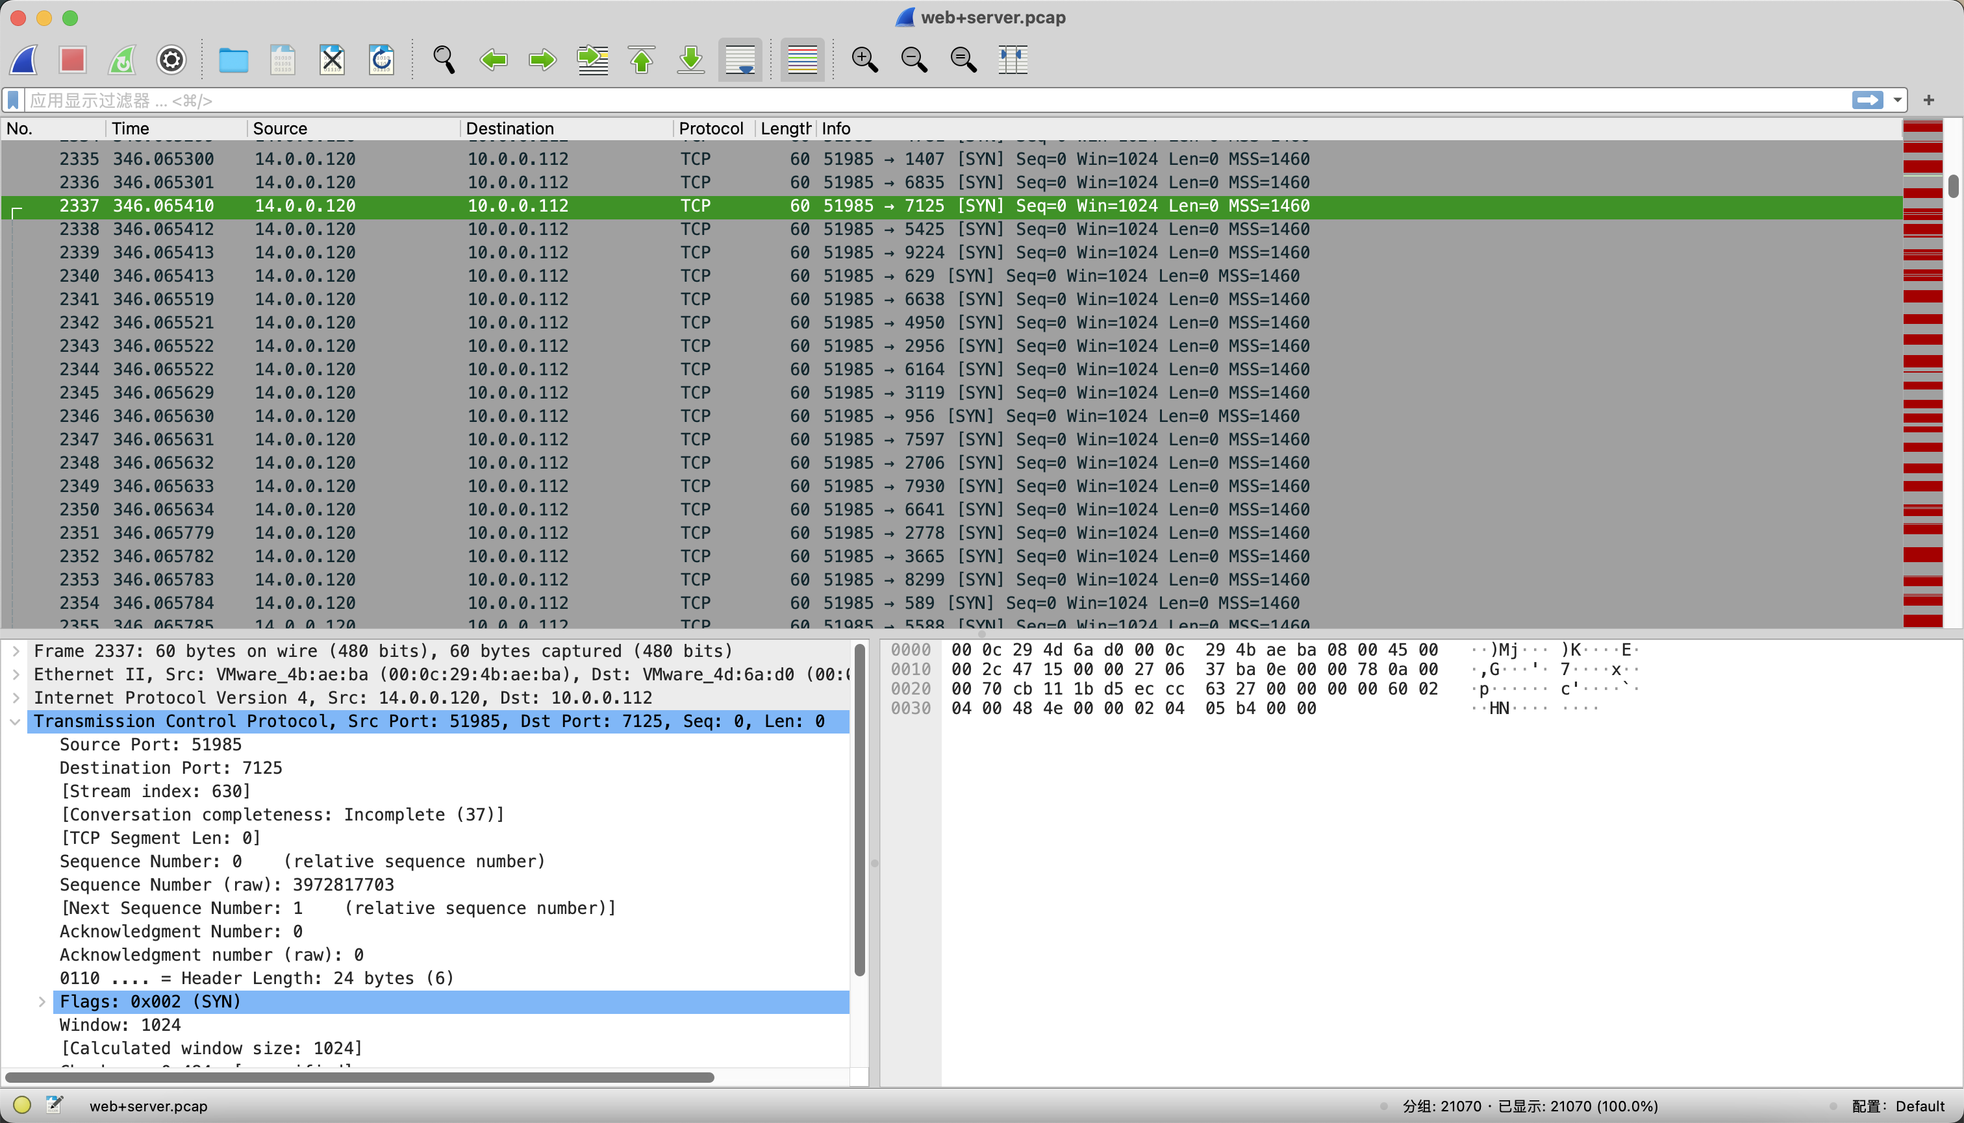Click the Default profile in status bar
The width and height of the screenshot is (1964, 1123).
pos(1898,1106)
